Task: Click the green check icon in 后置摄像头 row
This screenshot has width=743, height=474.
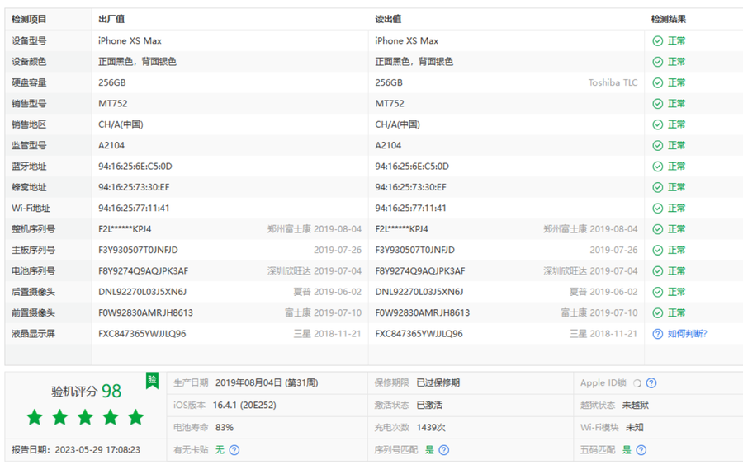Action: pyautogui.click(x=658, y=292)
